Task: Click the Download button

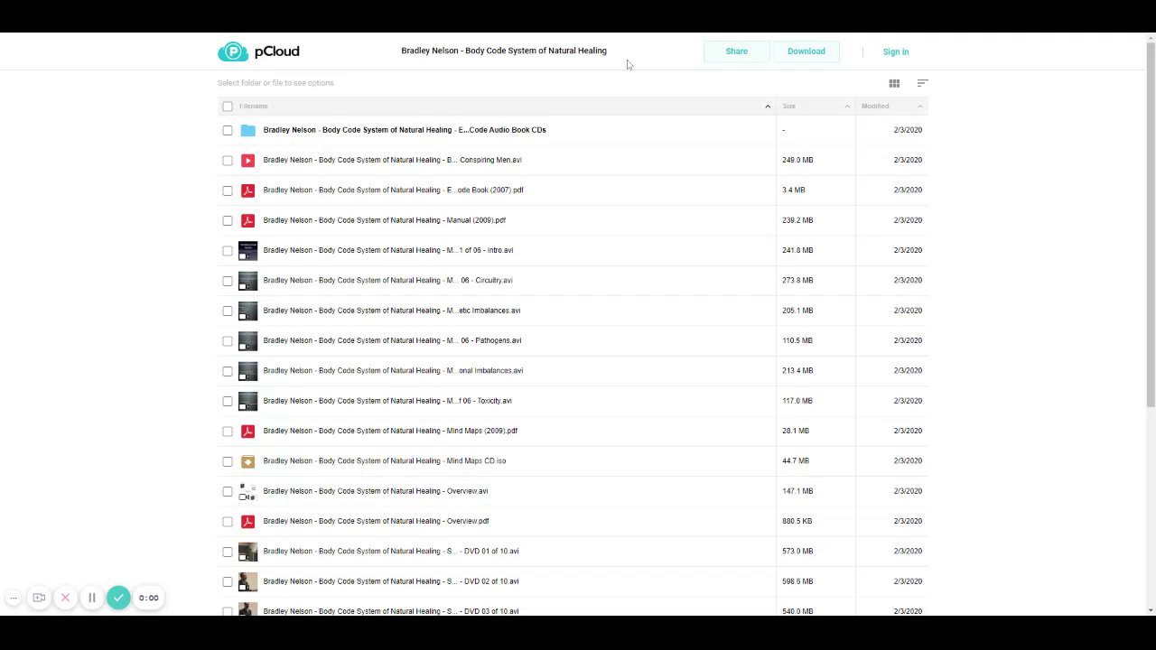Action: pos(806,51)
